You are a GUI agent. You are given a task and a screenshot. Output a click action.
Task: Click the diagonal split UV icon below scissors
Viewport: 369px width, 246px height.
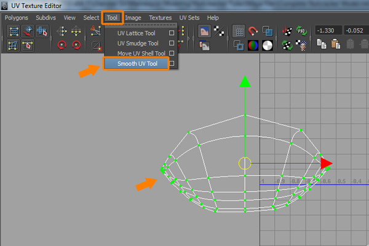(97, 46)
